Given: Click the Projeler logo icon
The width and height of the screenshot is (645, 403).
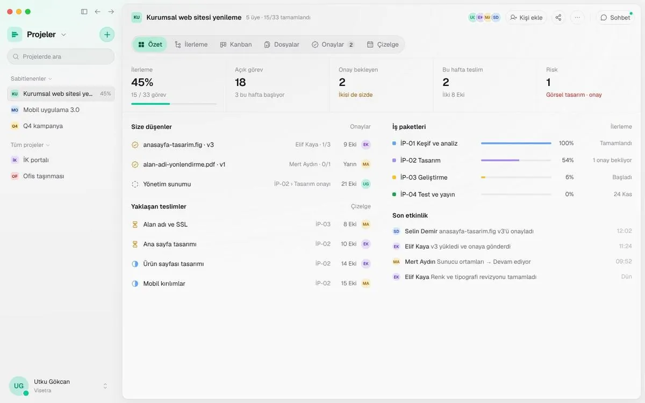Looking at the screenshot, I should [15, 34].
